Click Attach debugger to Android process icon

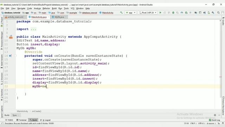[186, 13]
